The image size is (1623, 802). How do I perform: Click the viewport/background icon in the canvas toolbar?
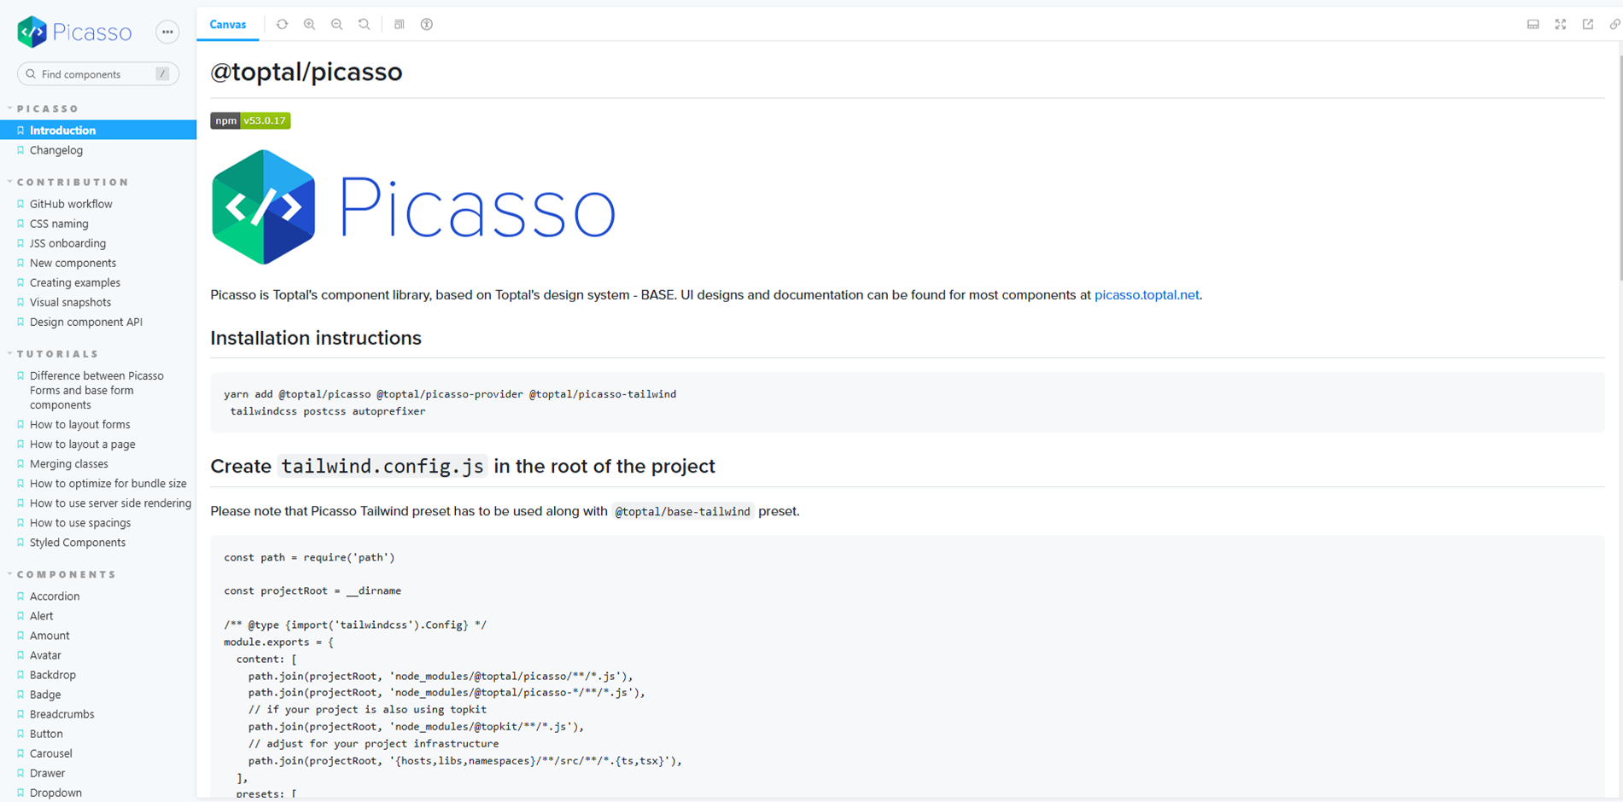click(x=399, y=25)
